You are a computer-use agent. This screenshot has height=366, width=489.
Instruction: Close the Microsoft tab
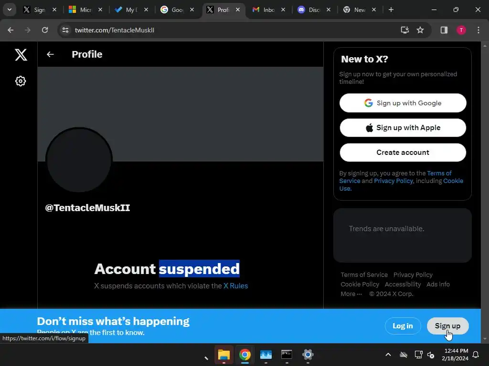pyautogui.click(x=100, y=10)
